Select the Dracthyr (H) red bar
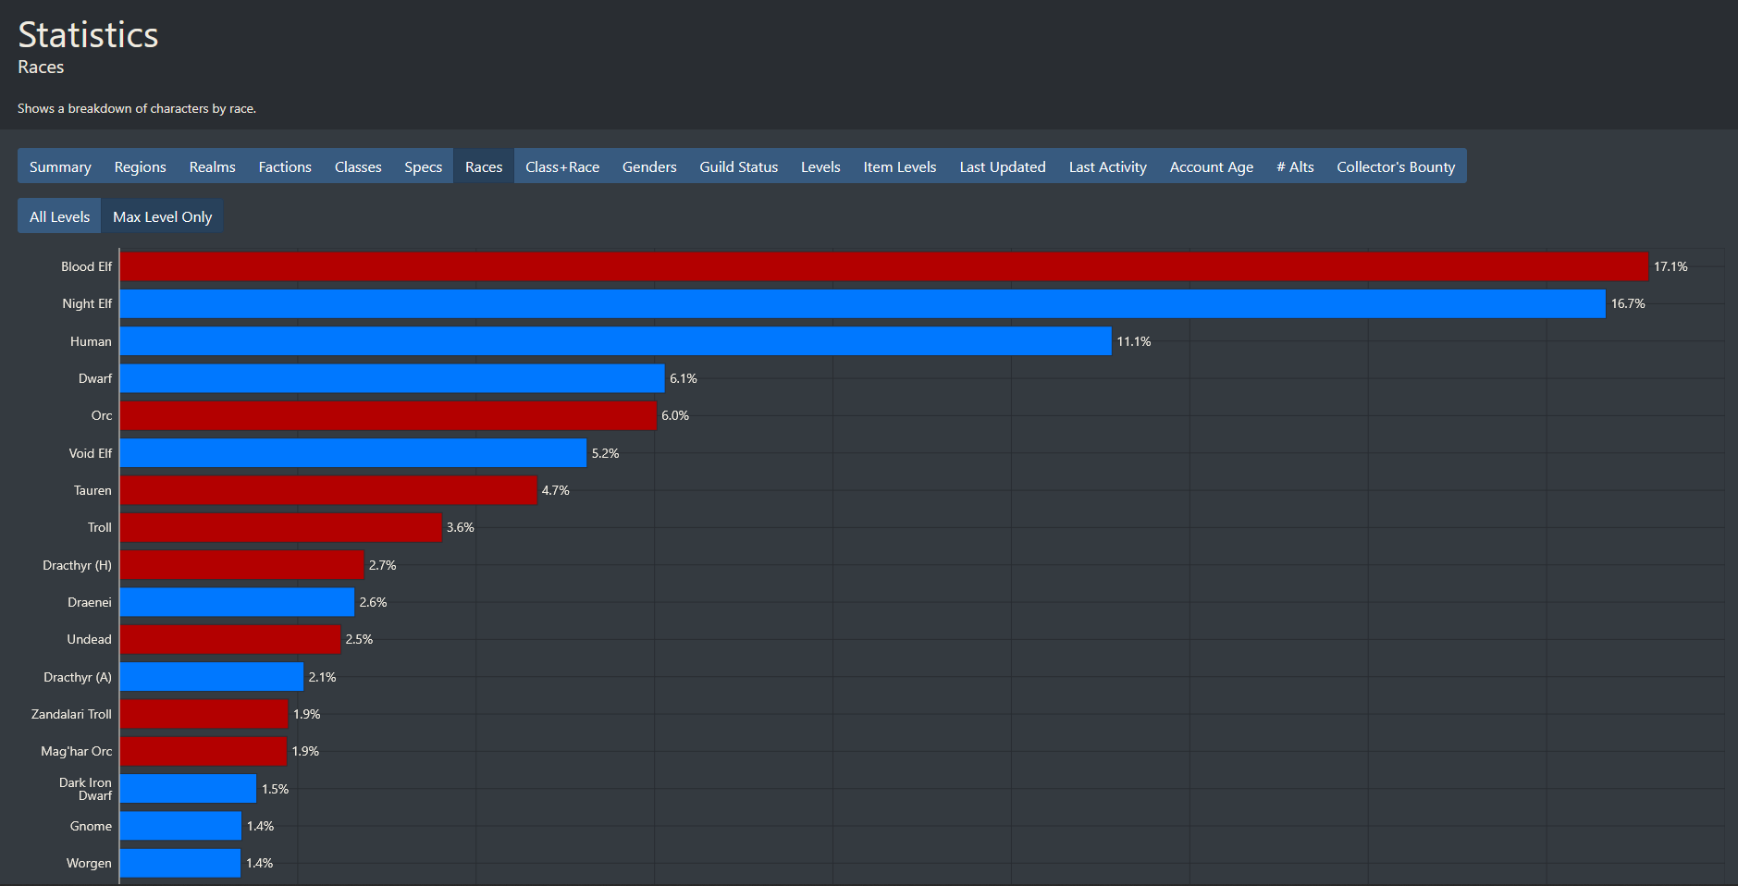 point(241,565)
